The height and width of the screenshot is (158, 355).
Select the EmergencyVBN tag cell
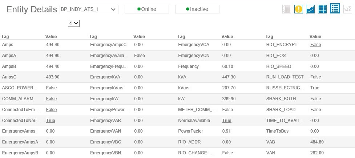(x=105, y=153)
